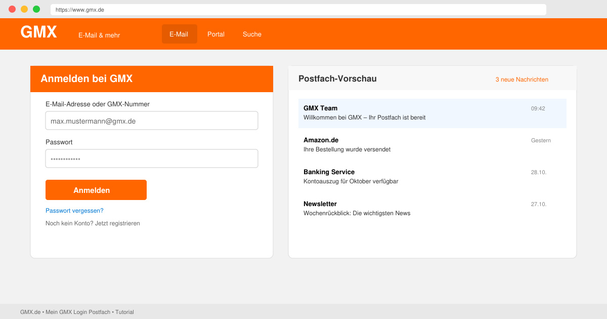Focus the E-Mail-Adresse input field
This screenshot has height=319, width=607.
[x=152, y=121]
